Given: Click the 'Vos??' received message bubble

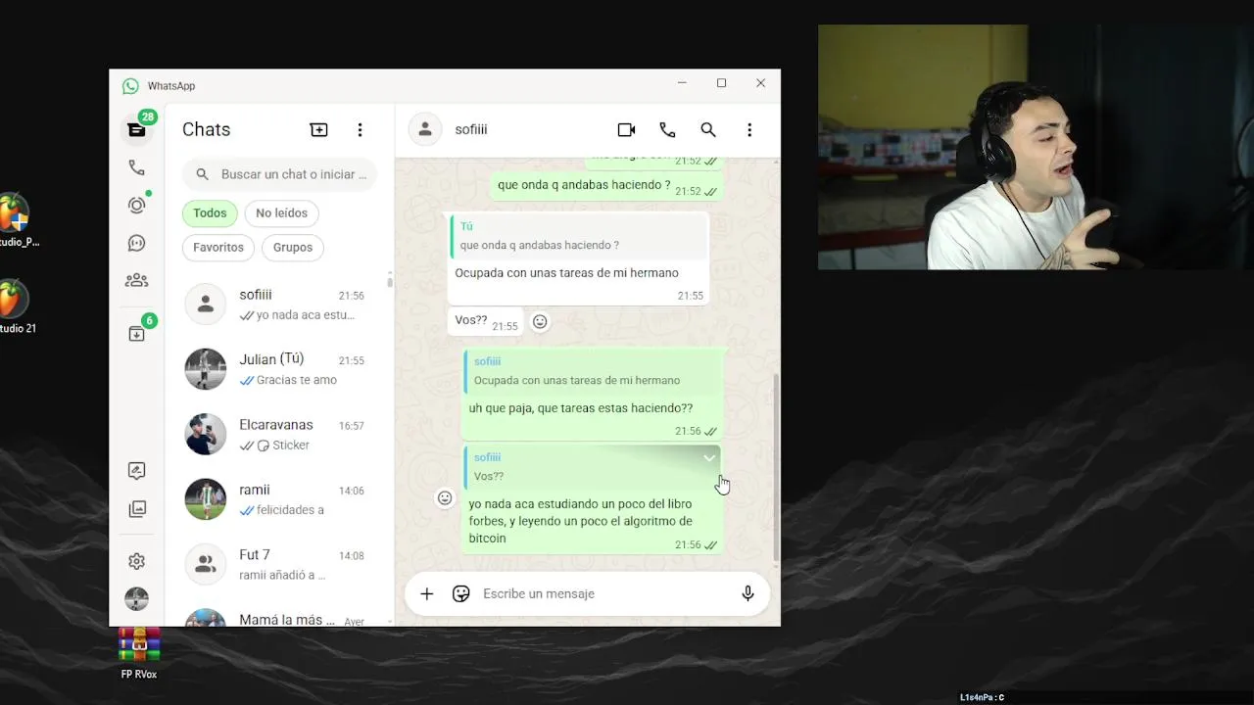Looking at the screenshot, I should (486, 321).
